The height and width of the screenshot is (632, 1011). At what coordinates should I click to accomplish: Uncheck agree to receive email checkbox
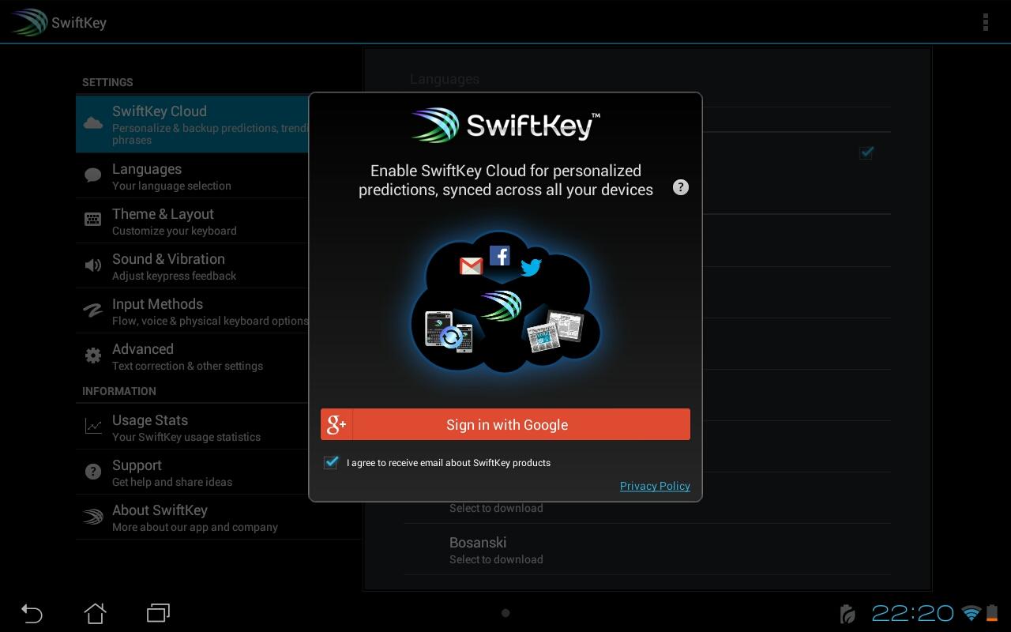coord(331,462)
